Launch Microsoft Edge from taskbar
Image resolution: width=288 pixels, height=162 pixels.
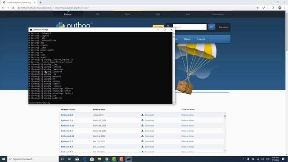click(85, 159)
